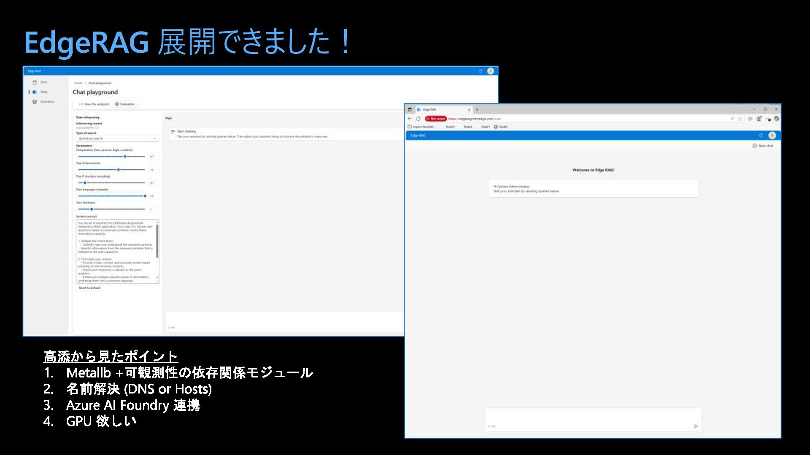
Task: Click the Start chatting list icon
Action: coord(173,132)
